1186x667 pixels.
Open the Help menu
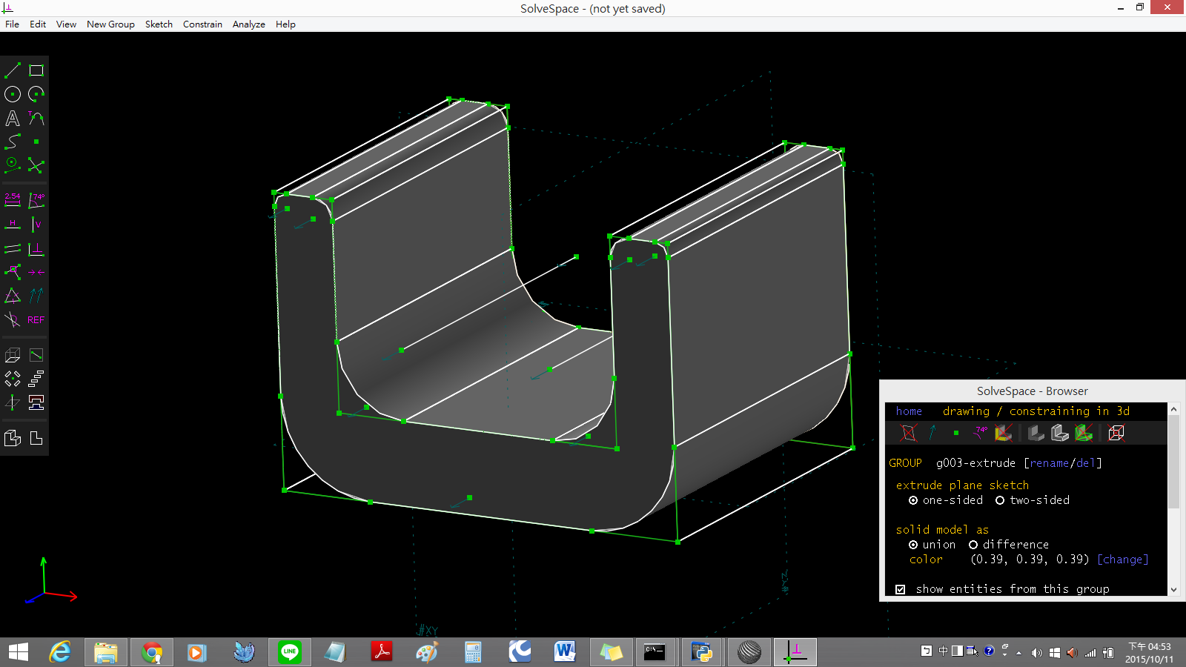tap(285, 24)
